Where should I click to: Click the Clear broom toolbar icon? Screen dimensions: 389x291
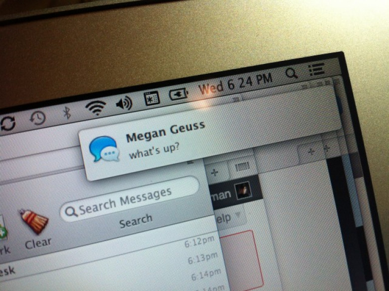(34, 222)
